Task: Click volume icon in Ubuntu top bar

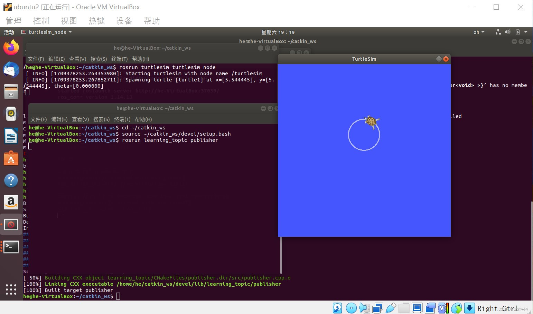Action: [x=507, y=32]
